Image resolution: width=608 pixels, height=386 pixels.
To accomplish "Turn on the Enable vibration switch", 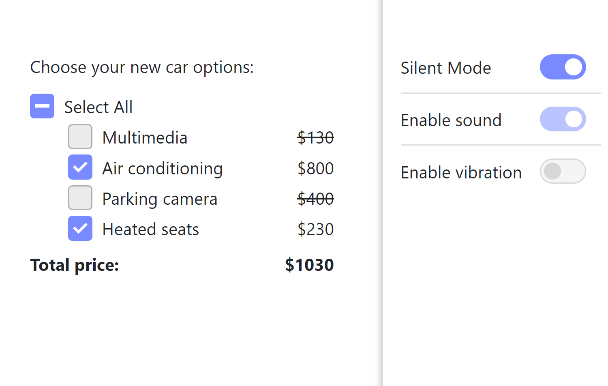I will (x=563, y=171).
